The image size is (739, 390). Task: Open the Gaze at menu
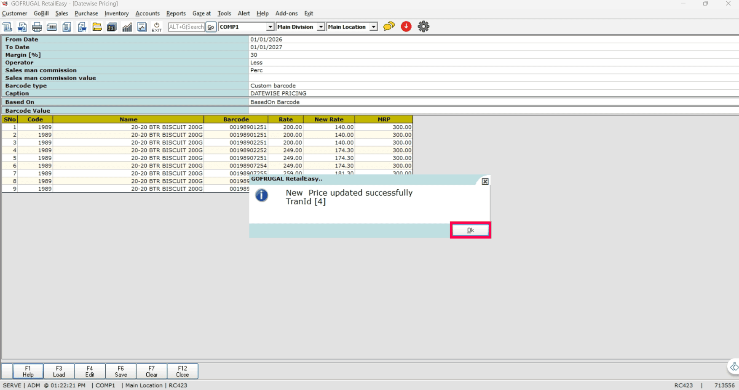[202, 13]
